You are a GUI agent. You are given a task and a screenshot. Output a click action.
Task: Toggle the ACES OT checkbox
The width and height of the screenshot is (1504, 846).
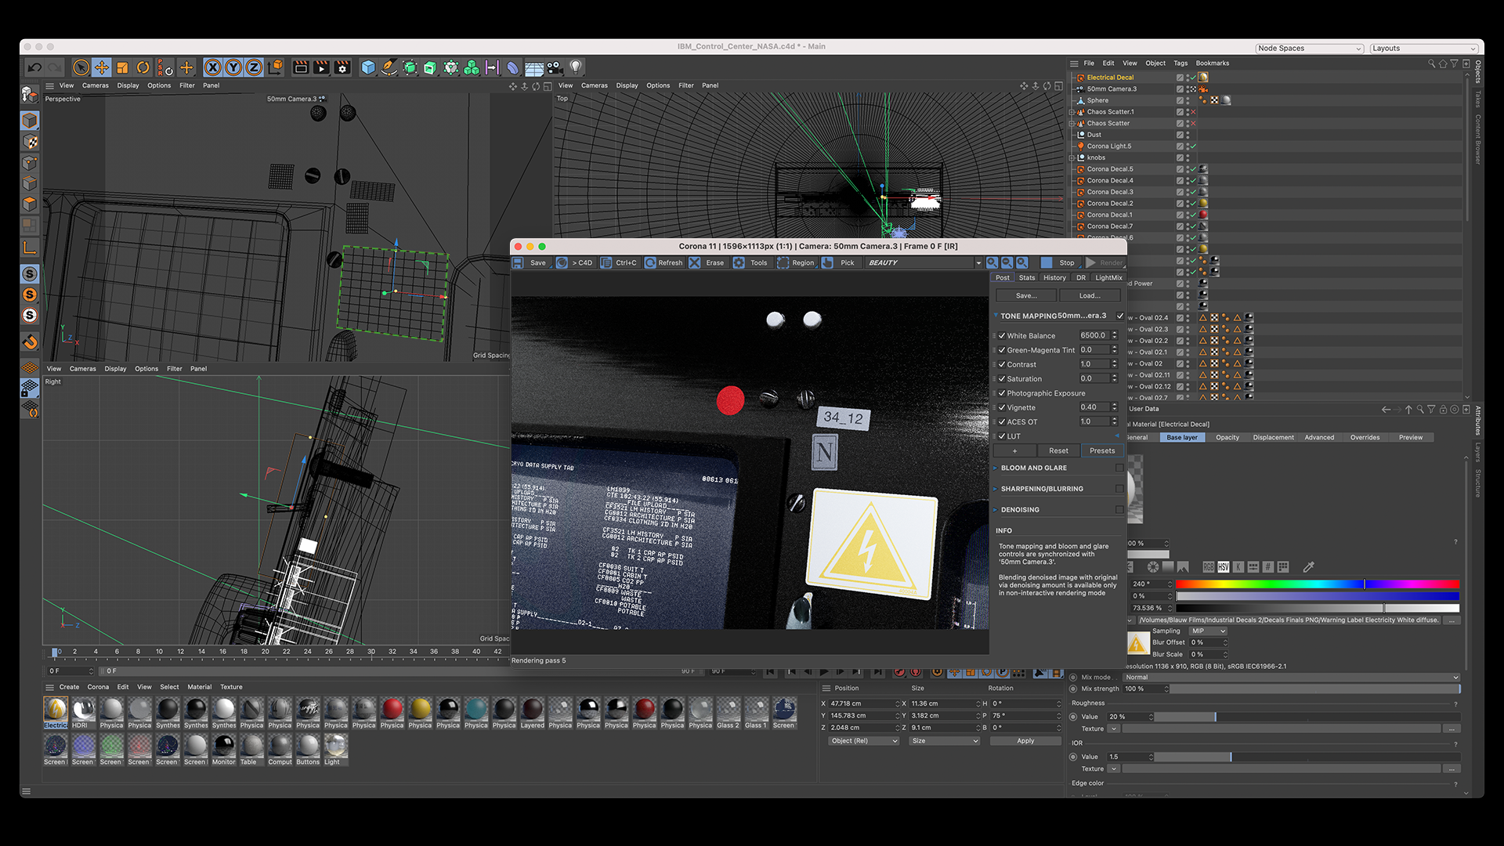1002,421
